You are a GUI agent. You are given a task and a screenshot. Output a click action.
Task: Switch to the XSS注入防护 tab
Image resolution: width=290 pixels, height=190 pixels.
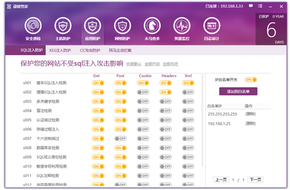point(60,50)
